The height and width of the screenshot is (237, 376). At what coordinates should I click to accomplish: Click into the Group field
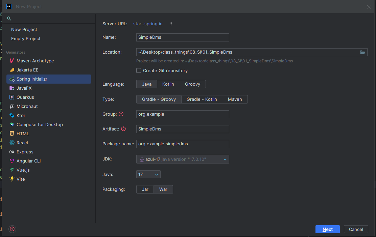(183, 114)
